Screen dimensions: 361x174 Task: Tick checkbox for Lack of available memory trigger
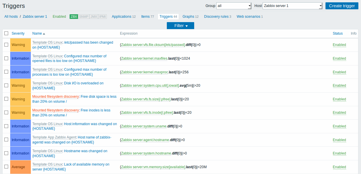pos(6,167)
